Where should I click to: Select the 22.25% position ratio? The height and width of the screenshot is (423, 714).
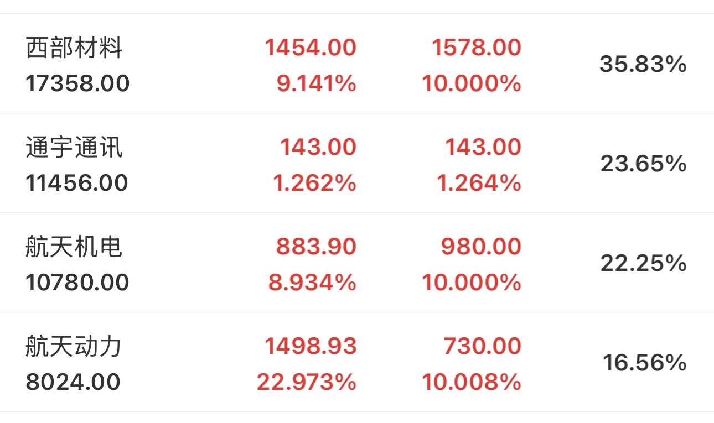643,263
